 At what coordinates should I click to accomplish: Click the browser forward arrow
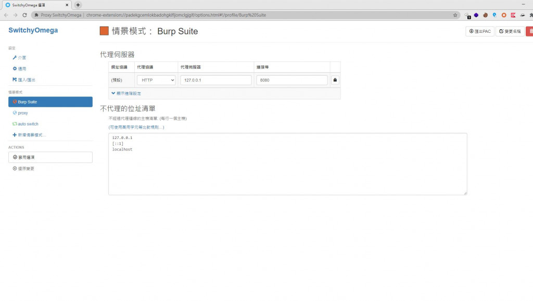pos(15,15)
